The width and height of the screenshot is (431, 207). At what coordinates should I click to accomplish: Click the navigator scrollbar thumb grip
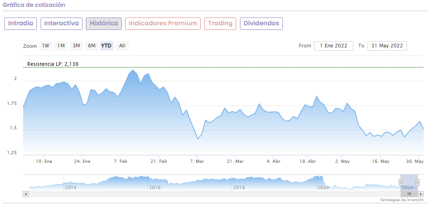coord(409,194)
